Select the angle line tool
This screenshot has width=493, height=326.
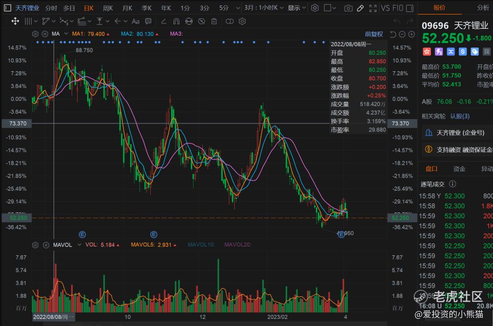click(x=164, y=21)
